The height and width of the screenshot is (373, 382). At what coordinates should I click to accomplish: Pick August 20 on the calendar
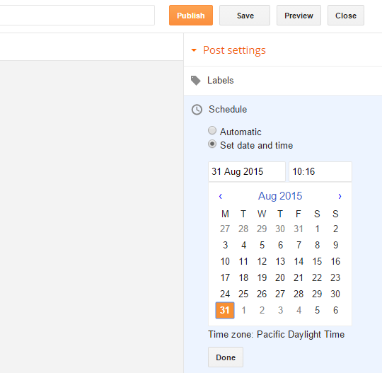coord(280,277)
